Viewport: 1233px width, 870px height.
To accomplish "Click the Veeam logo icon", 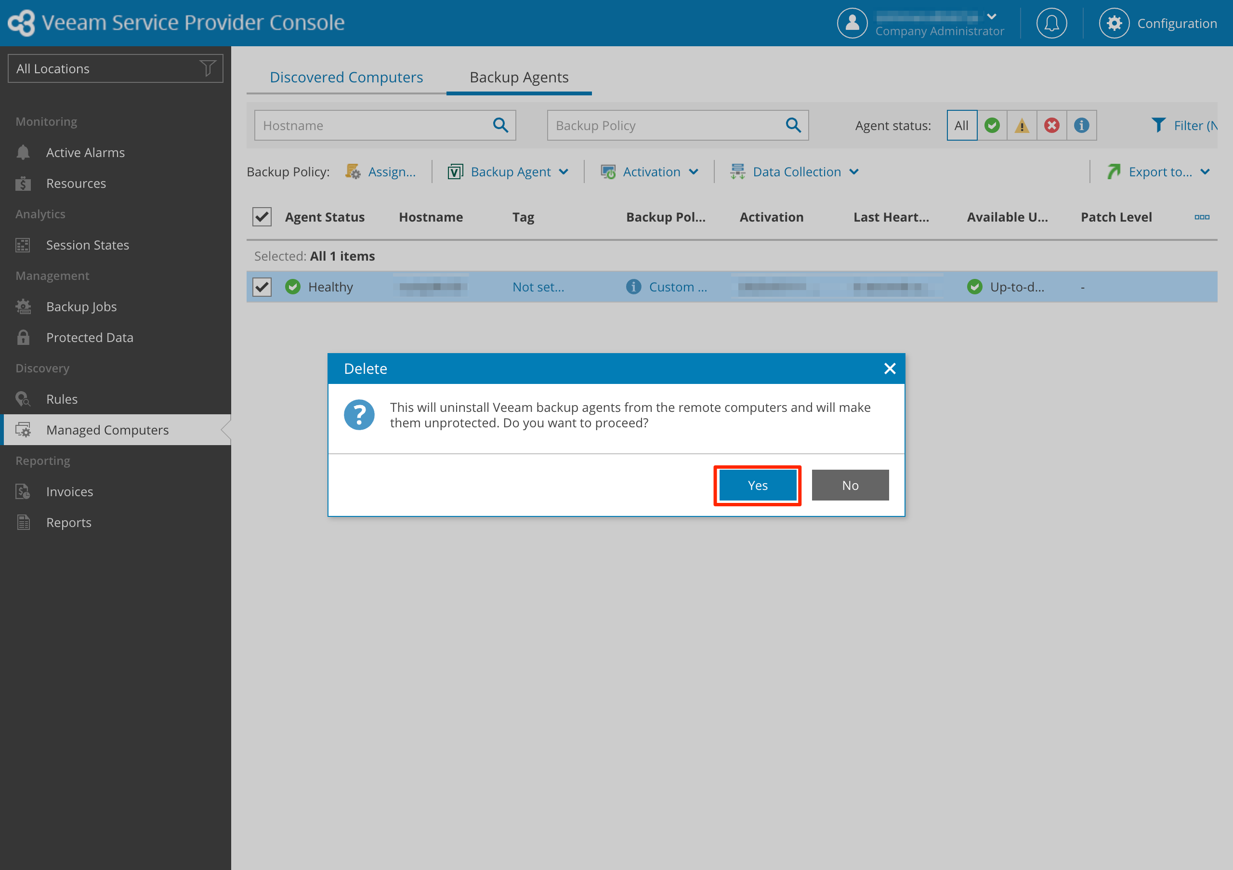I will click(22, 23).
